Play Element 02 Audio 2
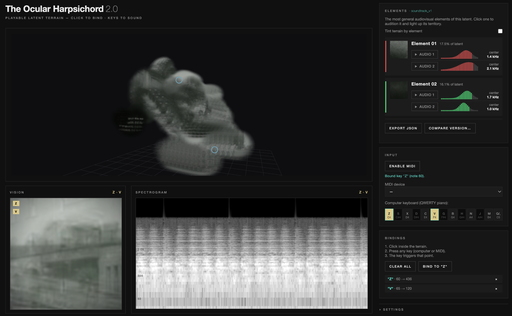This screenshot has height=316, width=512. 424,107
